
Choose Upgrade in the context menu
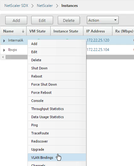[57, 149]
